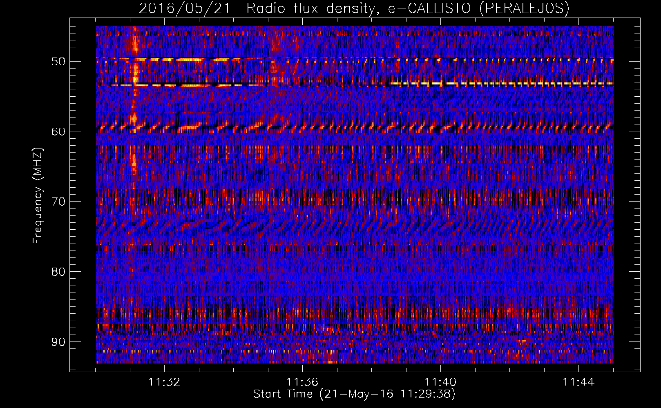Viewport: 661px width, 408px height.
Task: Click the 'Frequency (MHZ)' axis label
Action: point(38,196)
